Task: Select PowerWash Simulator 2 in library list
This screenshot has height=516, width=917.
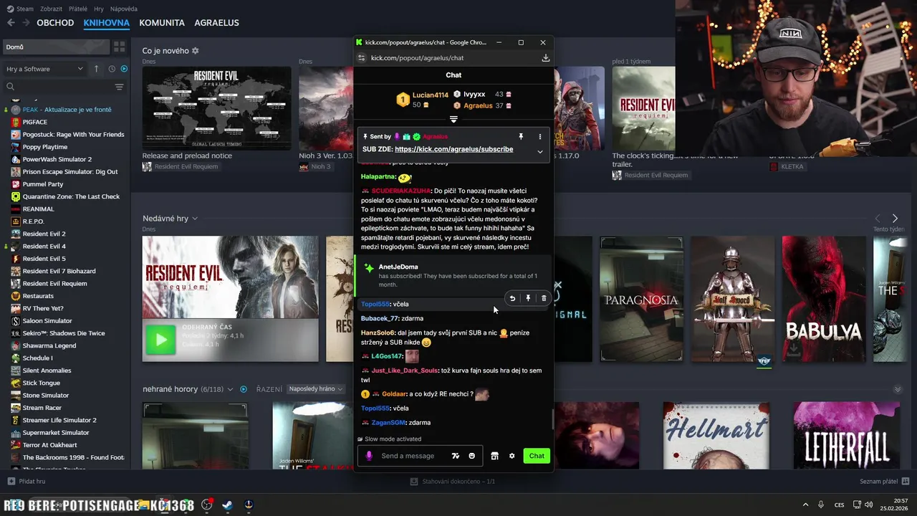Action: coord(57,159)
